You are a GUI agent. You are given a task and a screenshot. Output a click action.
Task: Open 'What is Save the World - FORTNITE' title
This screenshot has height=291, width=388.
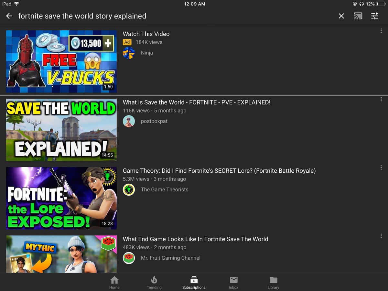197,102
